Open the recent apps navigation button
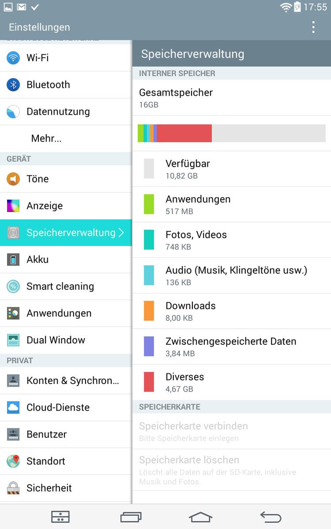The image size is (331, 529). click(x=131, y=517)
